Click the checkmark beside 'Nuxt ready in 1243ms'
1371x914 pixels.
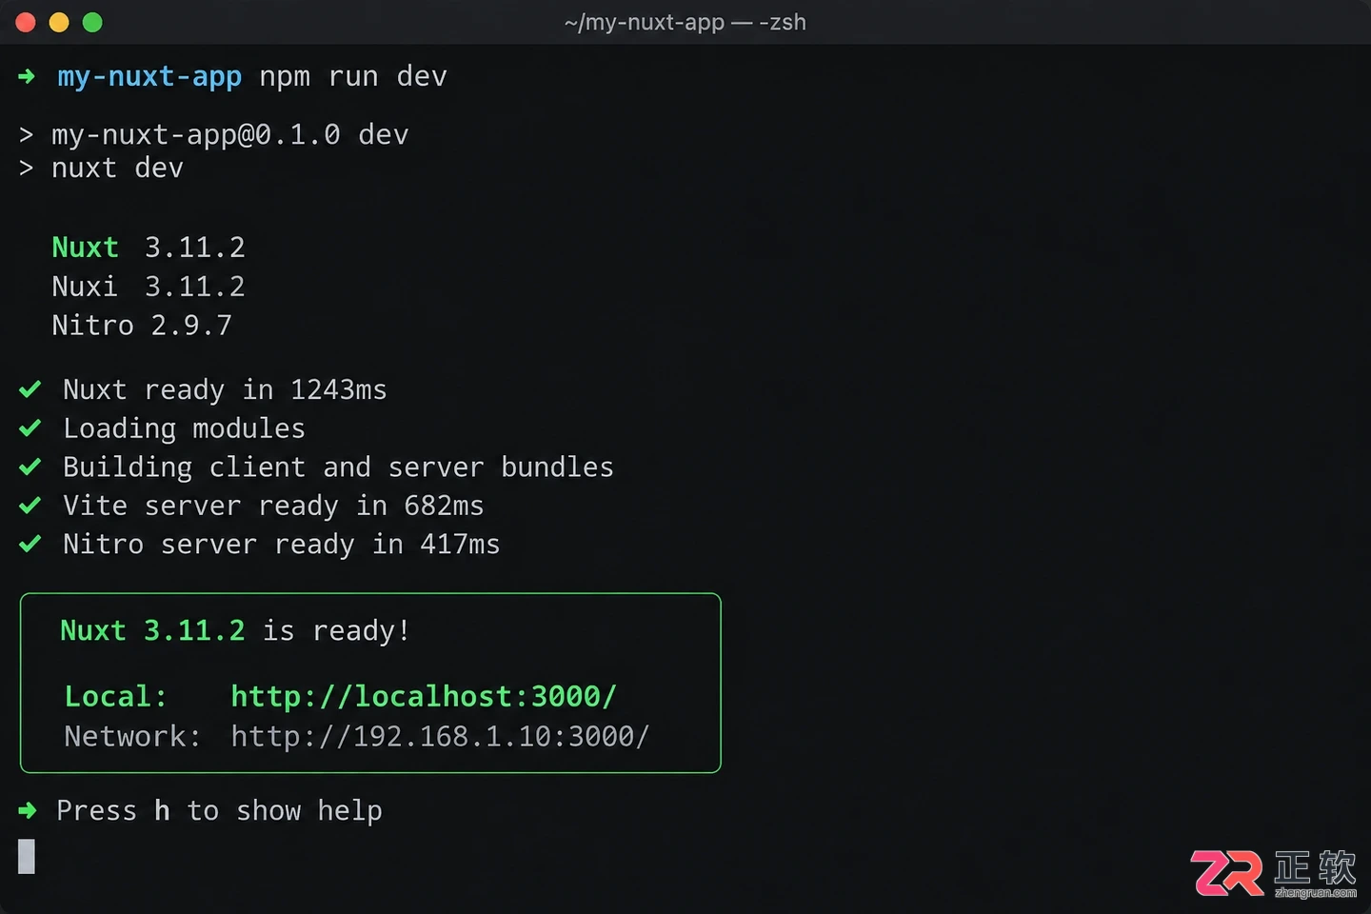click(30, 389)
